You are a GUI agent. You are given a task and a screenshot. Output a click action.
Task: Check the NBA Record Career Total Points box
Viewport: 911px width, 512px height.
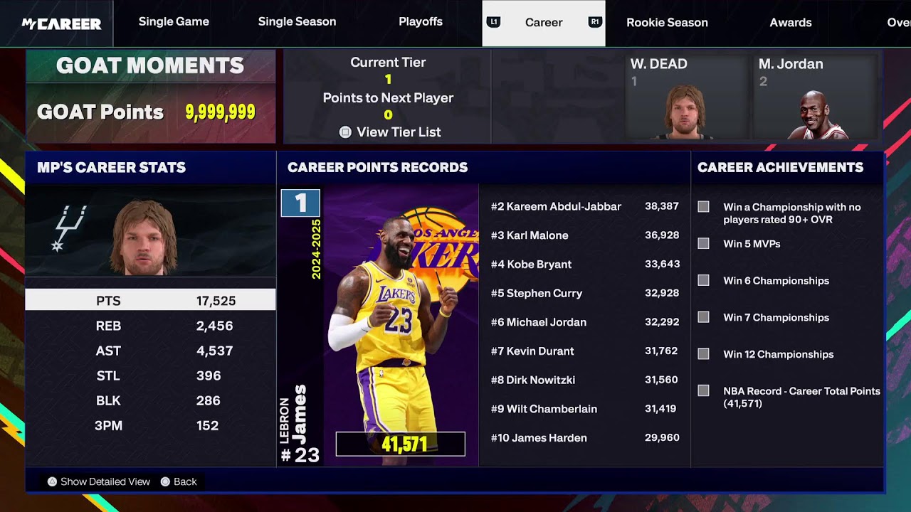(x=703, y=390)
